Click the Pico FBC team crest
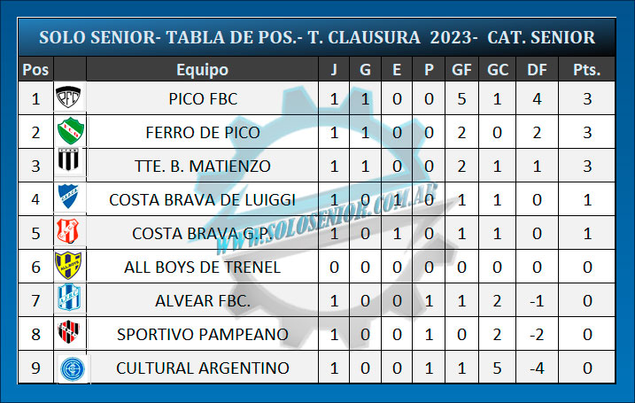This screenshot has width=635, height=403. point(69,99)
